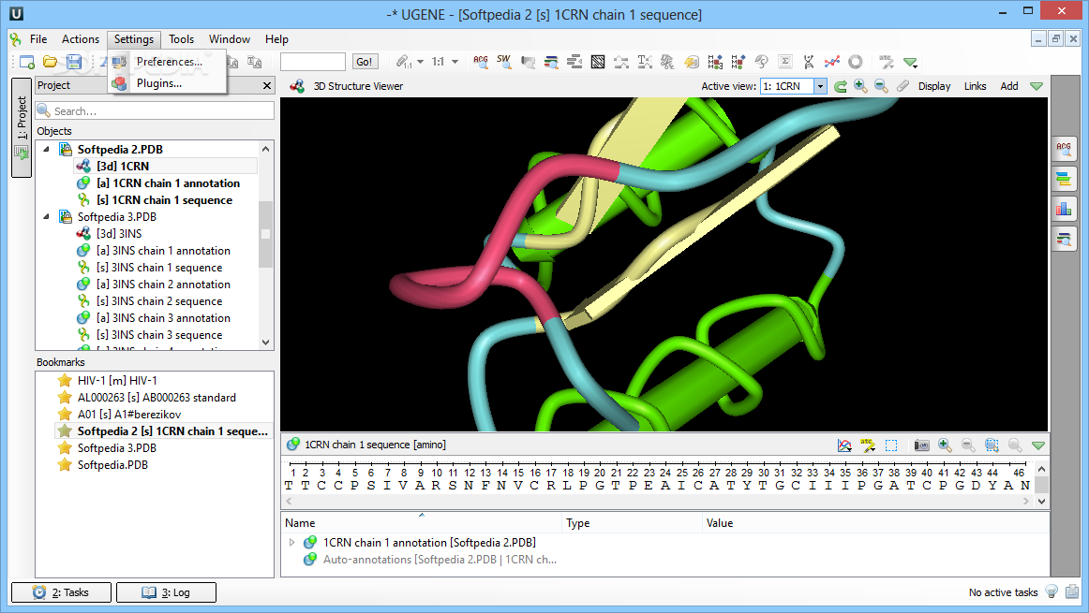
Task: Click the Smith-Waterman (SW) search icon
Action: click(504, 62)
